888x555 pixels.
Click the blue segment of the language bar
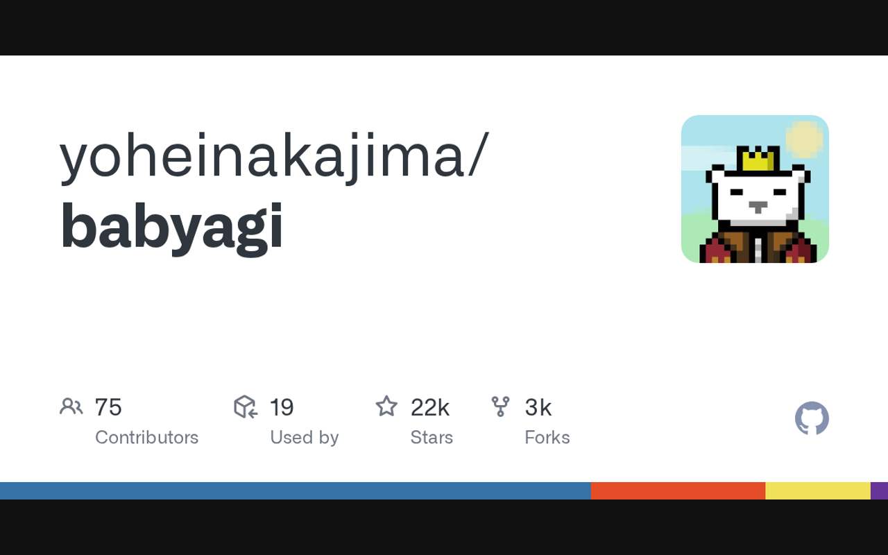point(295,490)
